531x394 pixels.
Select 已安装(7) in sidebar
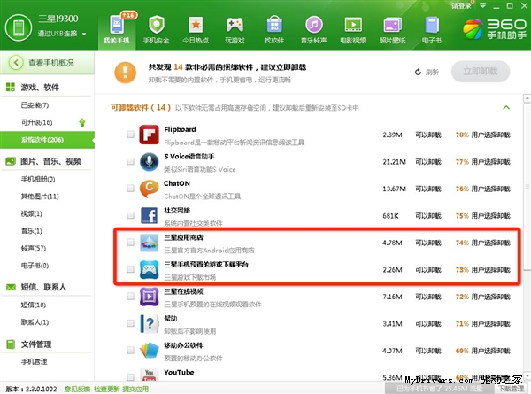tap(35, 105)
